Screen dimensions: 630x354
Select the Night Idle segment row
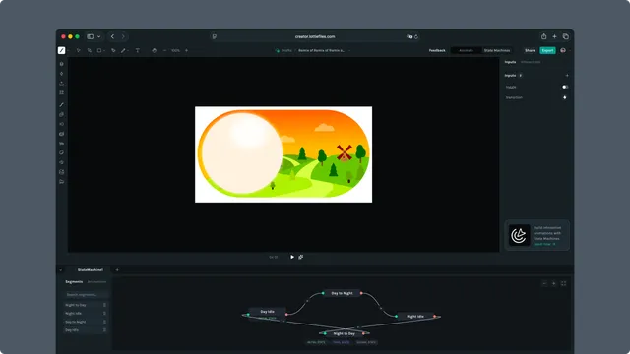coord(86,314)
